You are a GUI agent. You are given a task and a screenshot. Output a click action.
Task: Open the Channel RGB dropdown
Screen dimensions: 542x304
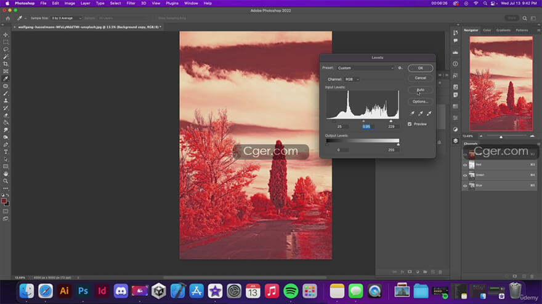(352, 79)
